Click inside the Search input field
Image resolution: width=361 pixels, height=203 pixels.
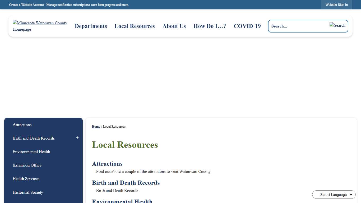pos(296,26)
